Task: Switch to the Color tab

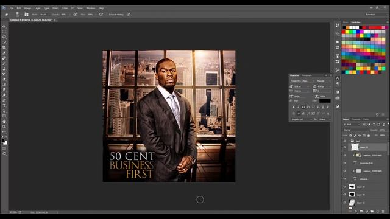Action: pyautogui.click(x=346, y=23)
